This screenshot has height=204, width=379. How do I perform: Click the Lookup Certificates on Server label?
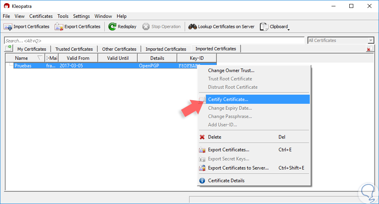226,27
